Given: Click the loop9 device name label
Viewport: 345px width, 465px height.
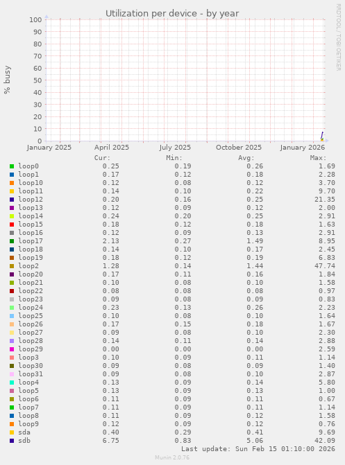Looking at the screenshot, I should tap(28, 424).
